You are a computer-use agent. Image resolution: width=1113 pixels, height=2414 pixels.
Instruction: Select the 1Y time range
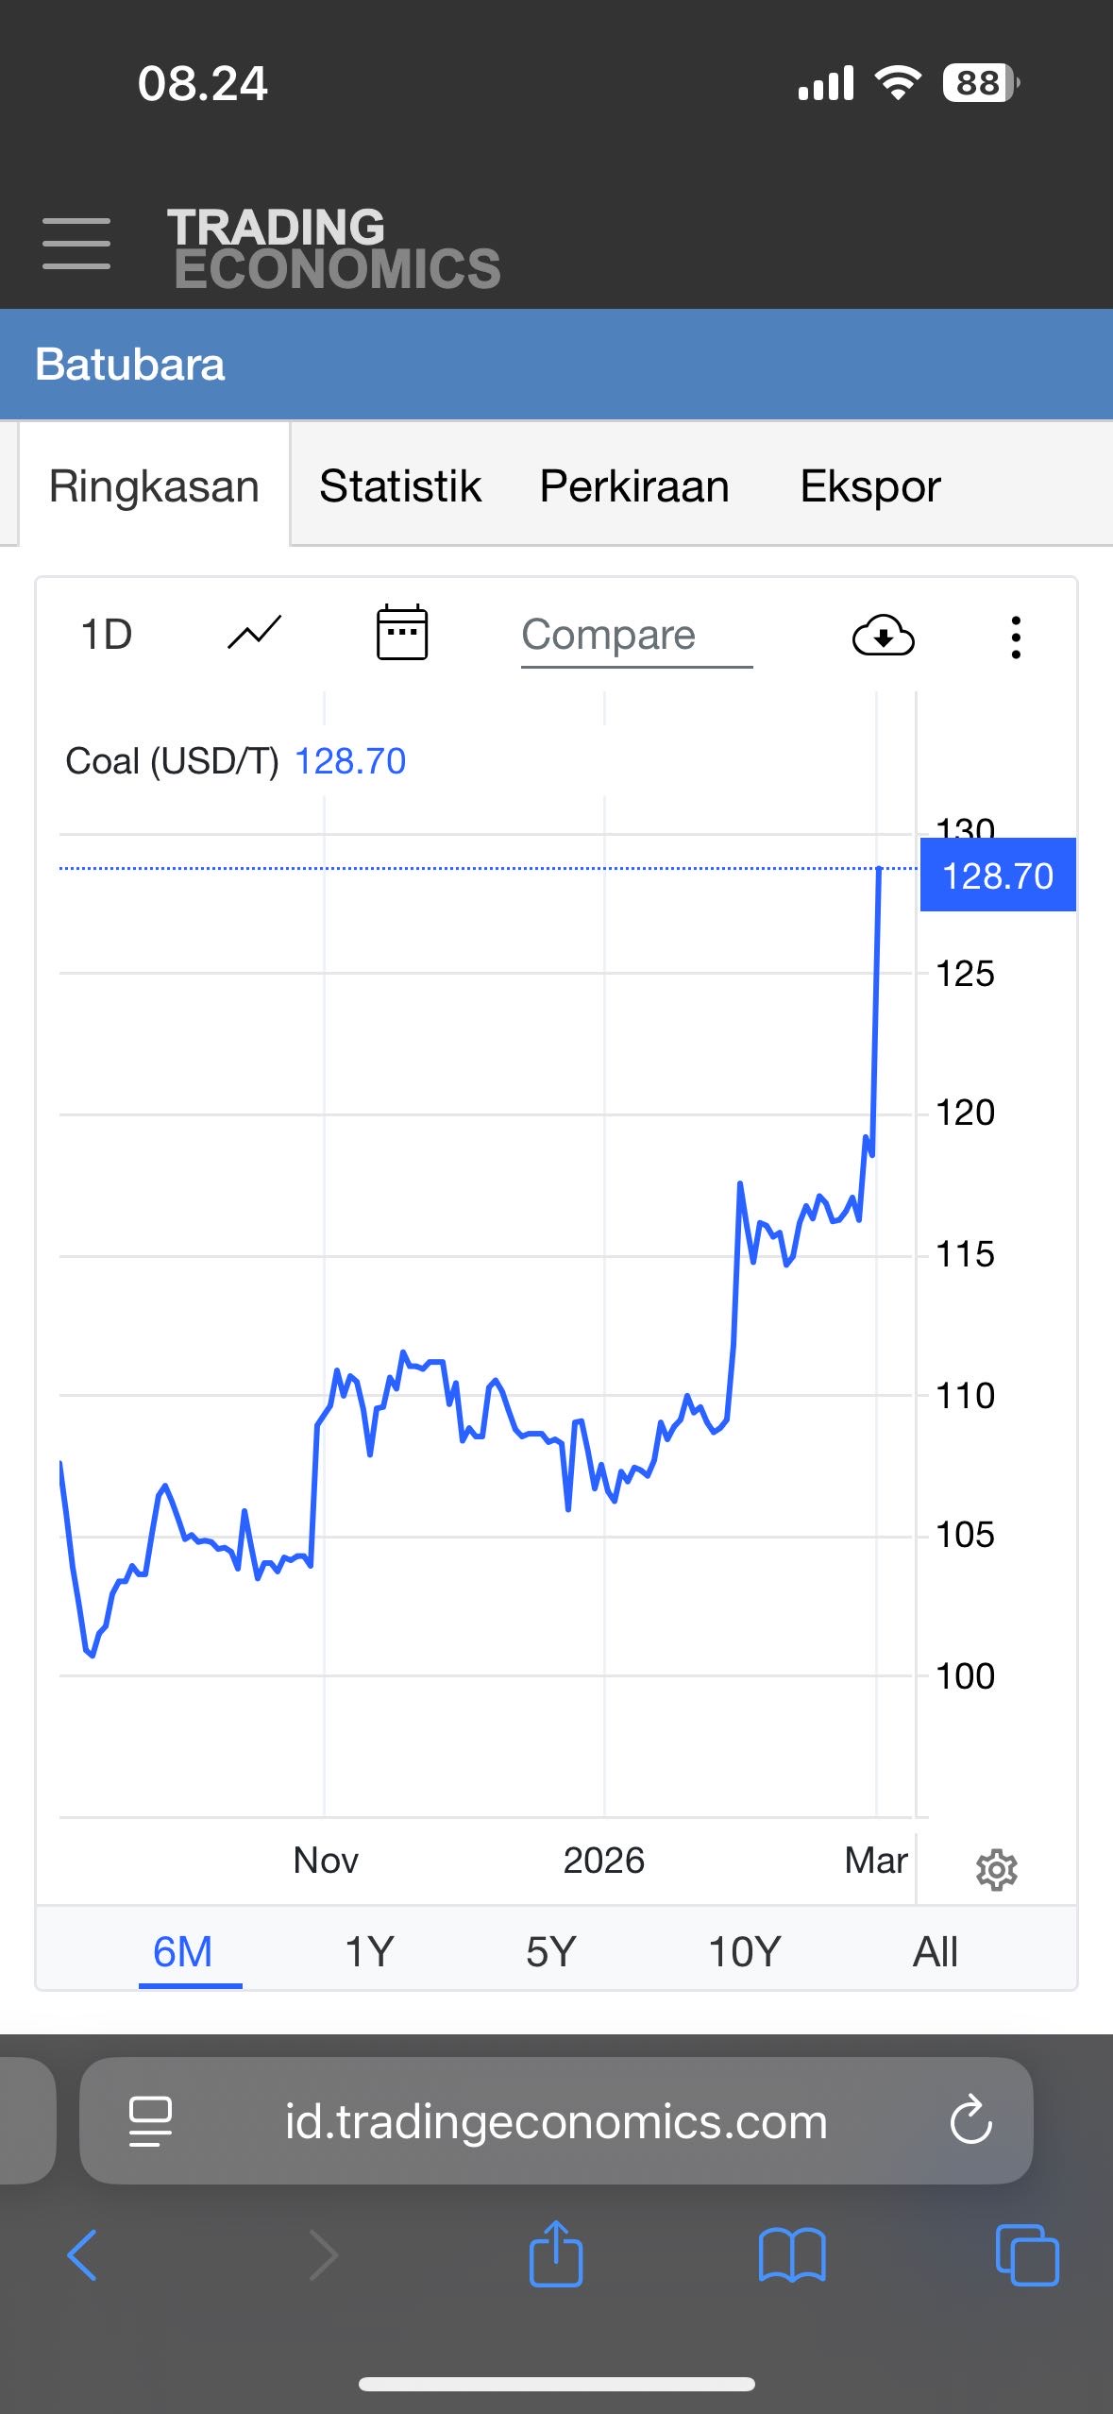[369, 1951]
